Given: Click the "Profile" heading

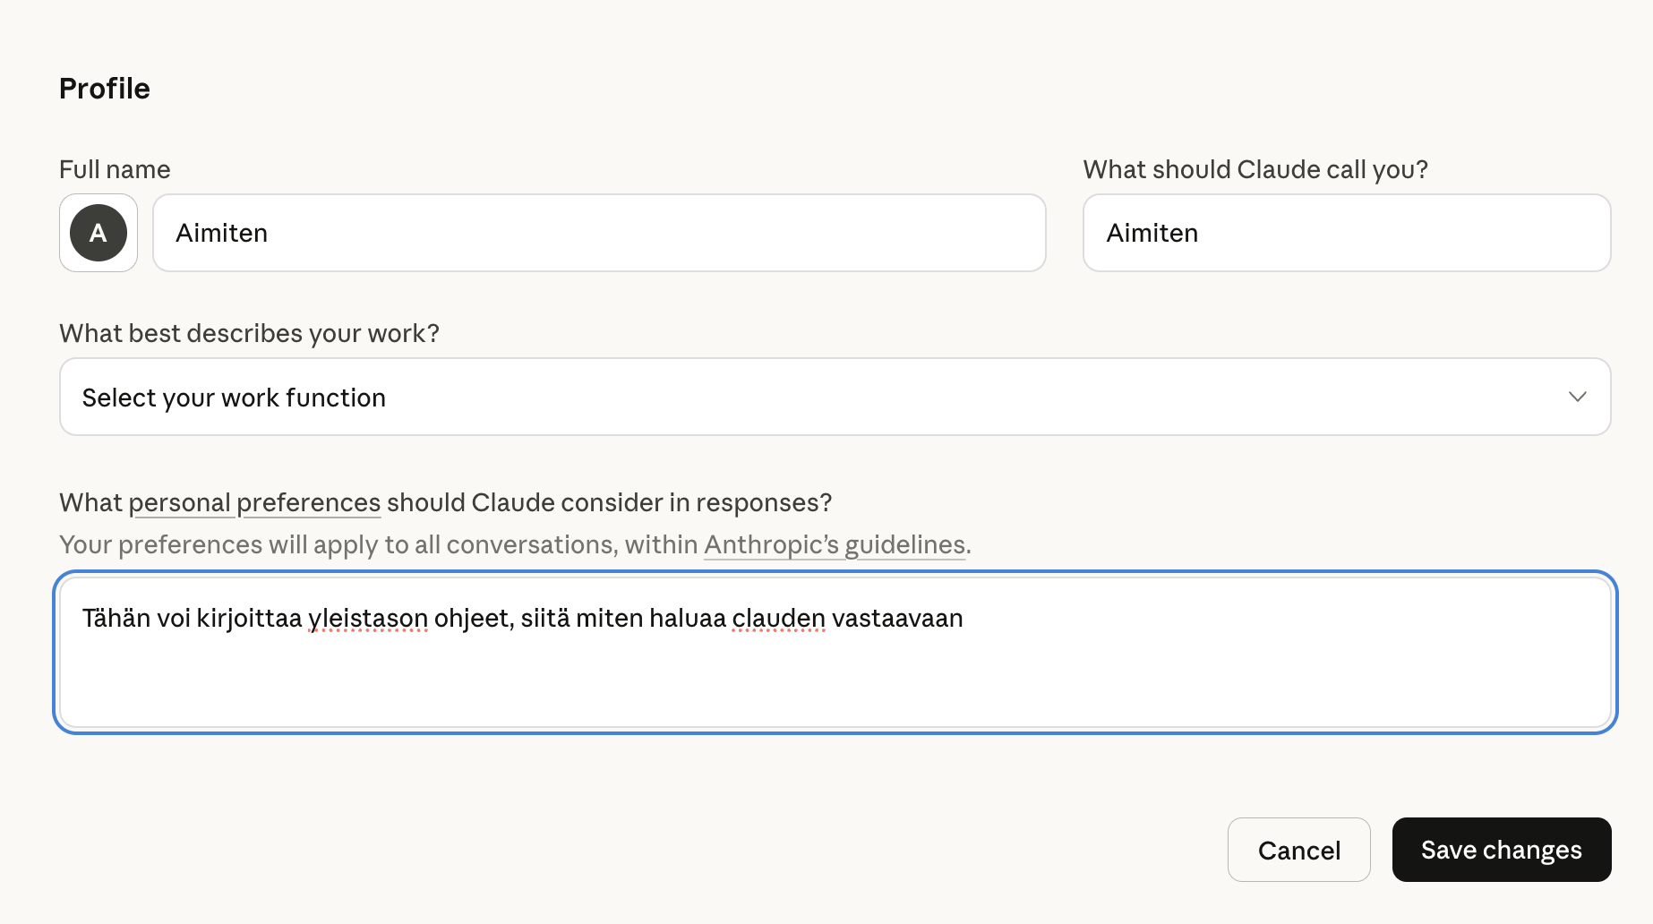Looking at the screenshot, I should [105, 89].
